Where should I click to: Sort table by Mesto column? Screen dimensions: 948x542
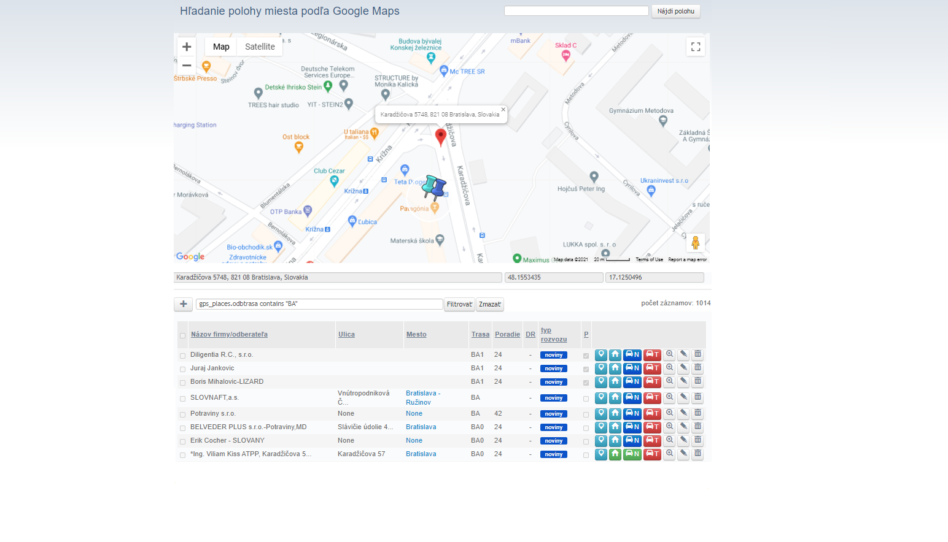(x=416, y=334)
